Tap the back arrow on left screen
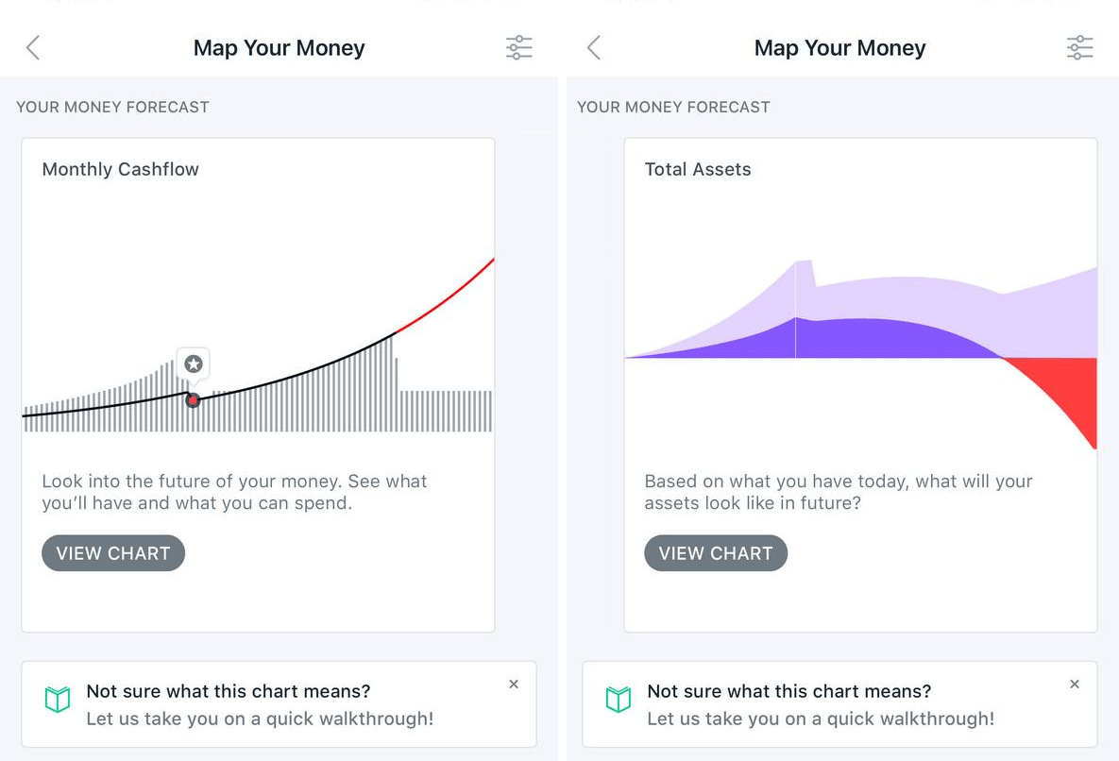The image size is (1119, 761). [x=33, y=48]
